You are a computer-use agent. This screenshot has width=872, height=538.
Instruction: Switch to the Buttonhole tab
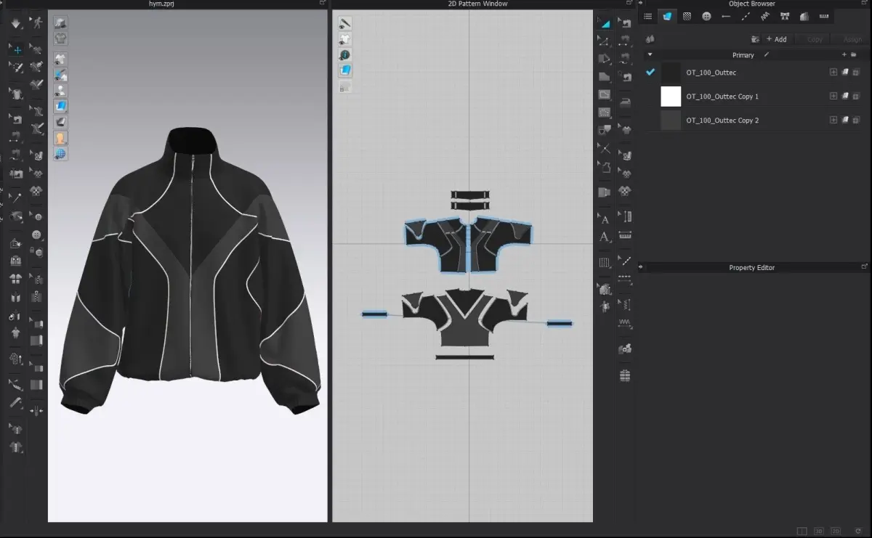726,17
